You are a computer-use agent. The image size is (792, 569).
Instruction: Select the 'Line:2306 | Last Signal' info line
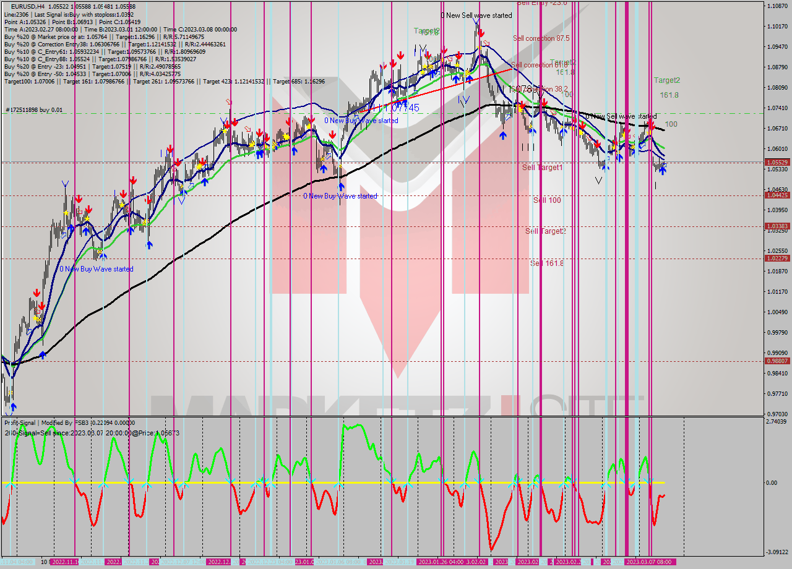click(69, 14)
